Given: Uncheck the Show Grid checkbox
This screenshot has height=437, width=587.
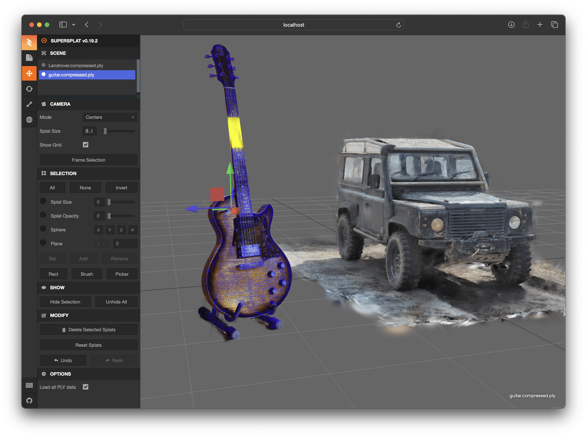Looking at the screenshot, I should tap(85, 145).
